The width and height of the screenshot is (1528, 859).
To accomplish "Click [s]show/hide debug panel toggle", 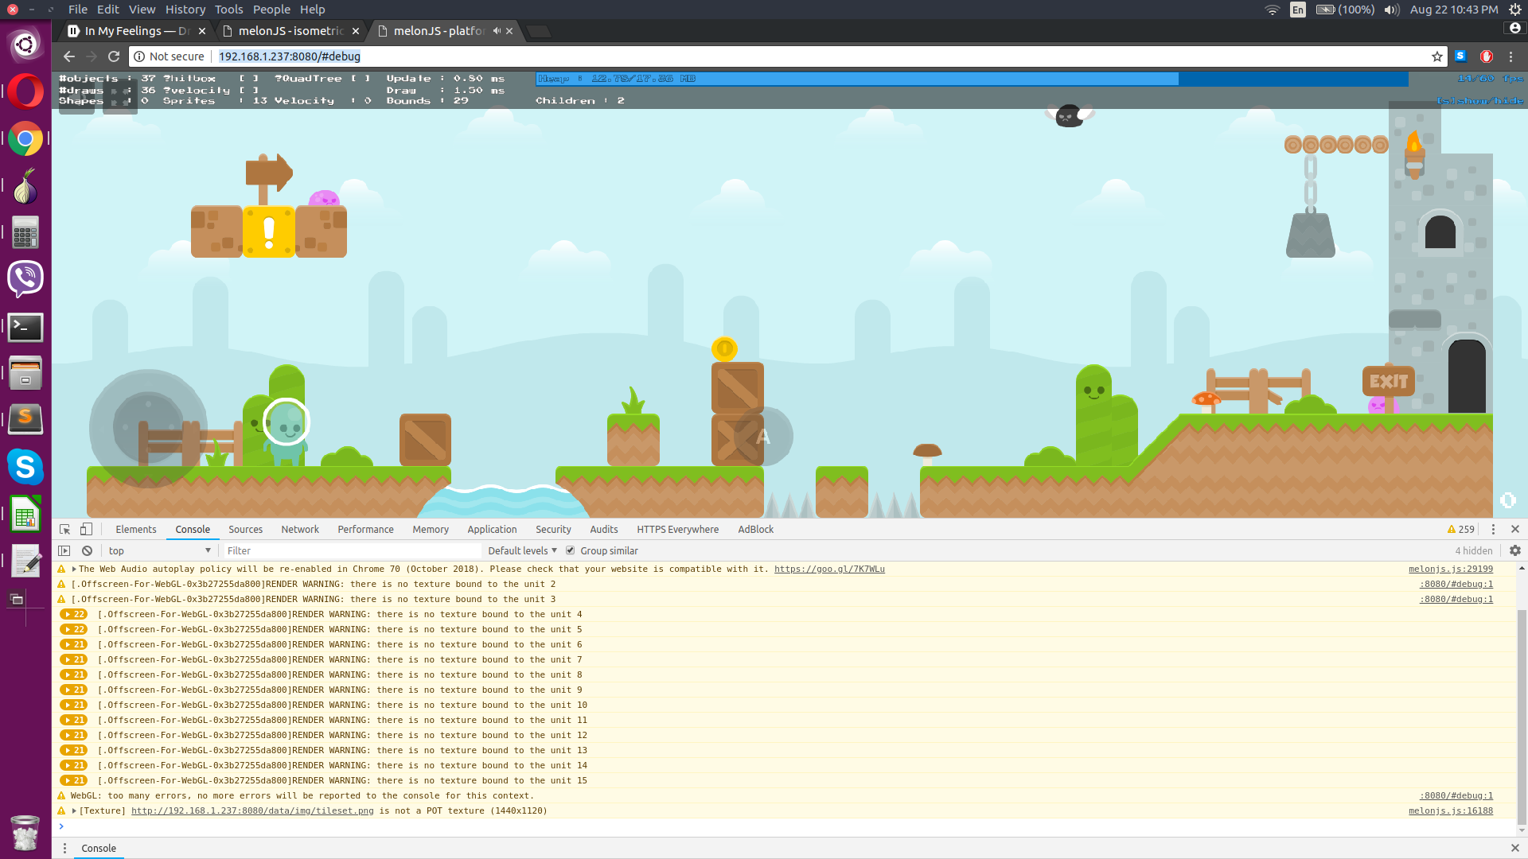I will 1480,101.
